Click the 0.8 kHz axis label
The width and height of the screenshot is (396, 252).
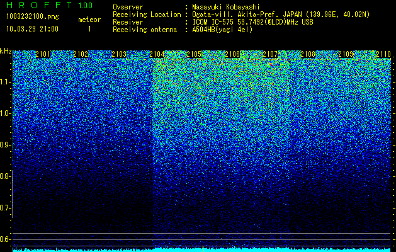6,176
